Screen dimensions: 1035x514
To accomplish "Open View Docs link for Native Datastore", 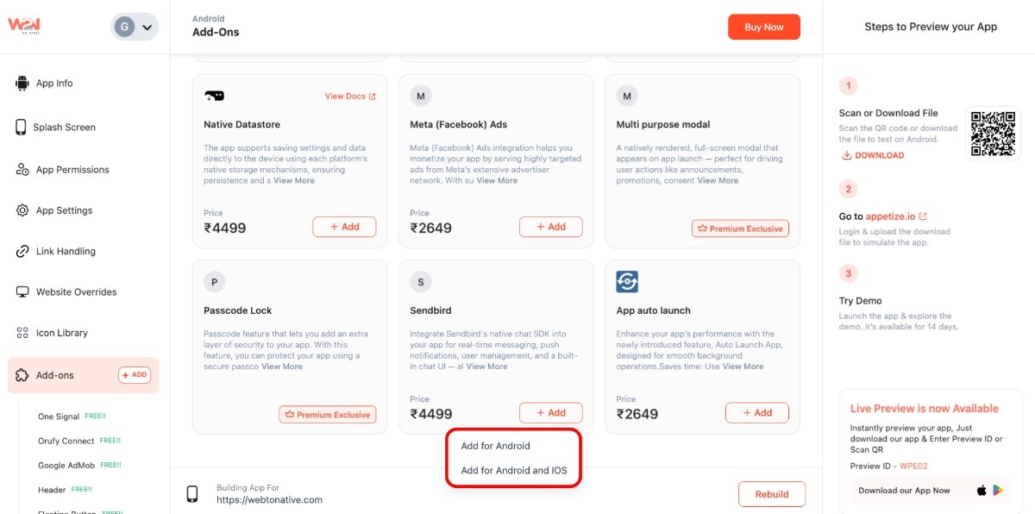I will click(x=350, y=97).
